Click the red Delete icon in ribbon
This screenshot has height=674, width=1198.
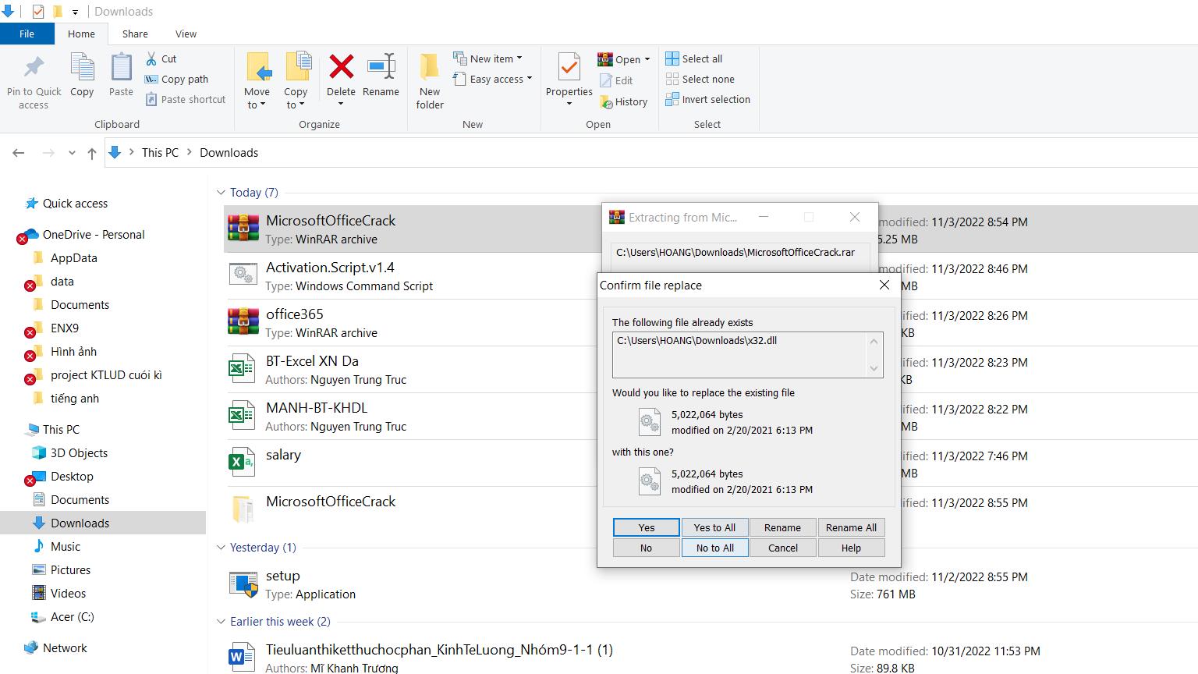click(341, 68)
